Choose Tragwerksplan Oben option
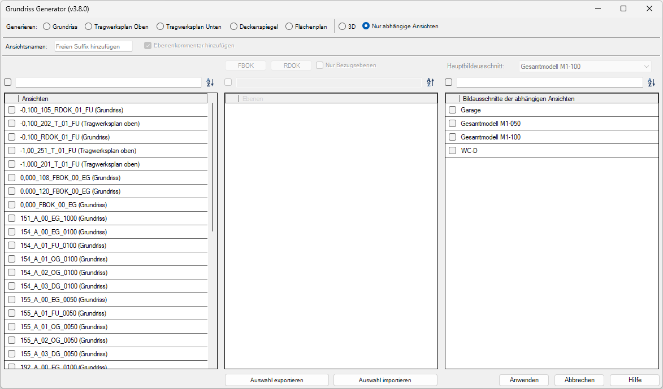The height and width of the screenshot is (389, 663). pos(88,26)
